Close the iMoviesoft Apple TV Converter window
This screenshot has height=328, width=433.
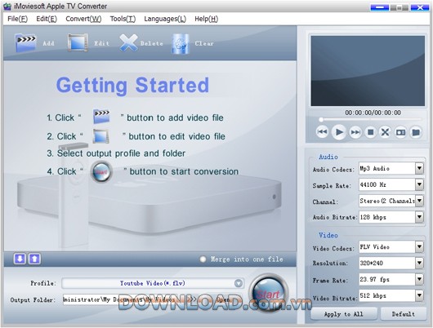point(420,7)
